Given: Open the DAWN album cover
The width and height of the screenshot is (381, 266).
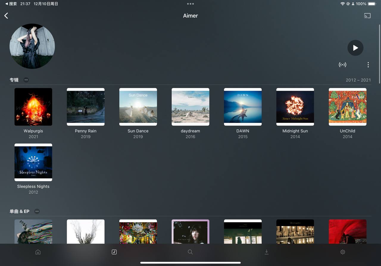Looking at the screenshot, I should pos(243,107).
